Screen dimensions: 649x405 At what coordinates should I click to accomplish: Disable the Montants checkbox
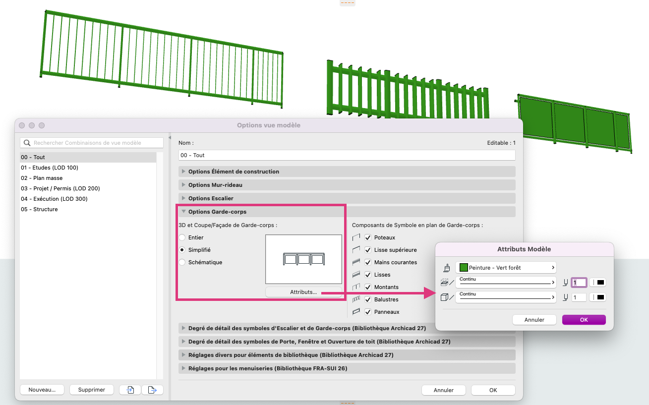368,287
